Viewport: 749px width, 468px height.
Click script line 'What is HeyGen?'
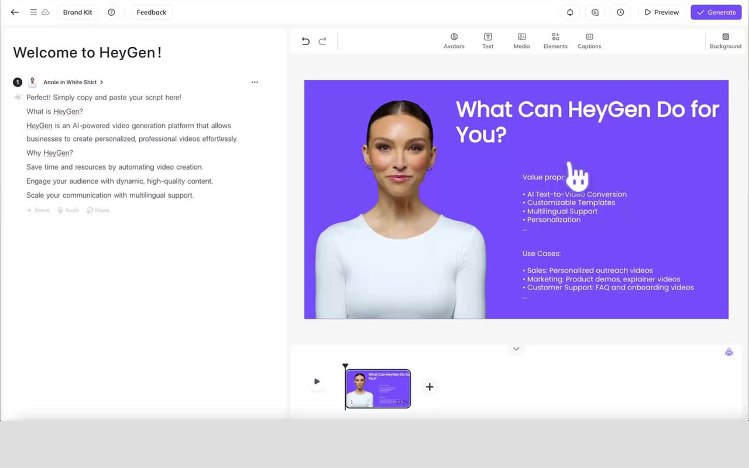pos(54,112)
